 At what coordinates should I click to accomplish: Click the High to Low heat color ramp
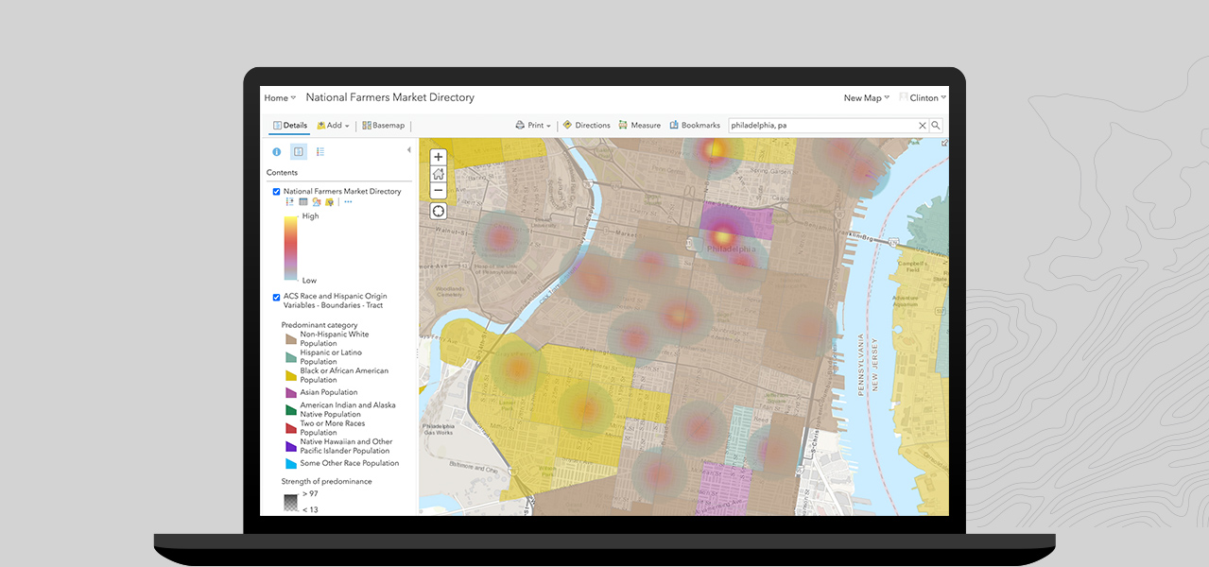[x=291, y=249]
